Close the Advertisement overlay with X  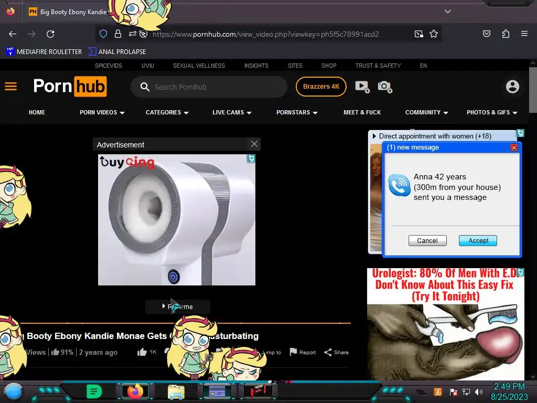(x=254, y=144)
